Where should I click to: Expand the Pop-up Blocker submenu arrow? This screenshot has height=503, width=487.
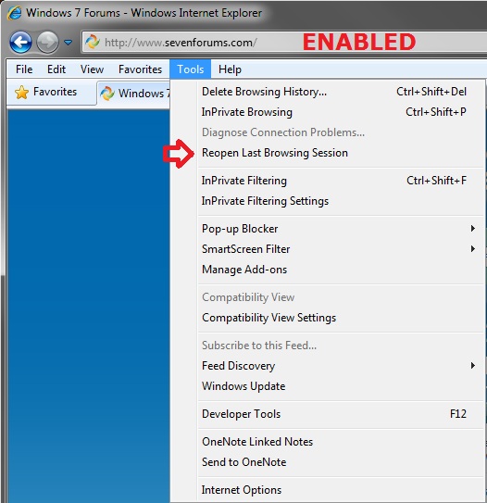[472, 229]
